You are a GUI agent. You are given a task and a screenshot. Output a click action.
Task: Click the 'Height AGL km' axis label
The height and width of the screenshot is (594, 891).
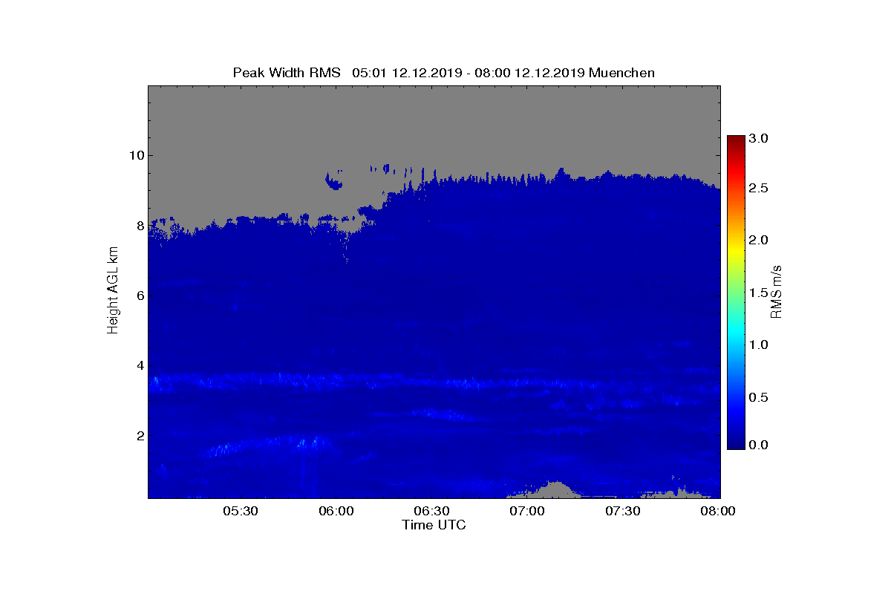click(113, 290)
